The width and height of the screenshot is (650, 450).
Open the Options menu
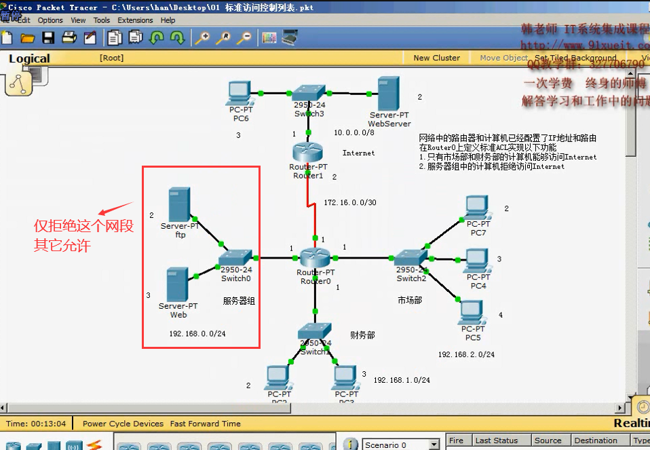tap(50, 20)
